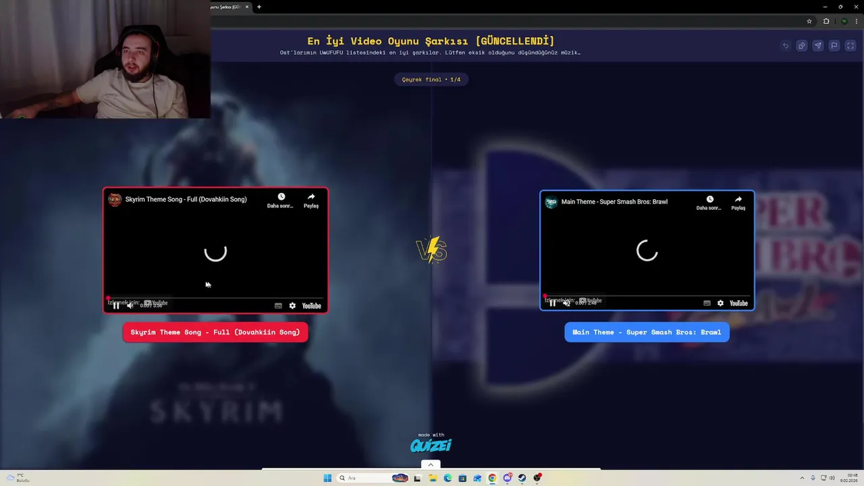Share the Super Smash Bros Brawl video
Screen dimensions: 864x486
click(738, 203)
